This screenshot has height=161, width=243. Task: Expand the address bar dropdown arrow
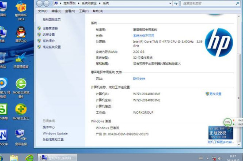click(x=170, y=4)
